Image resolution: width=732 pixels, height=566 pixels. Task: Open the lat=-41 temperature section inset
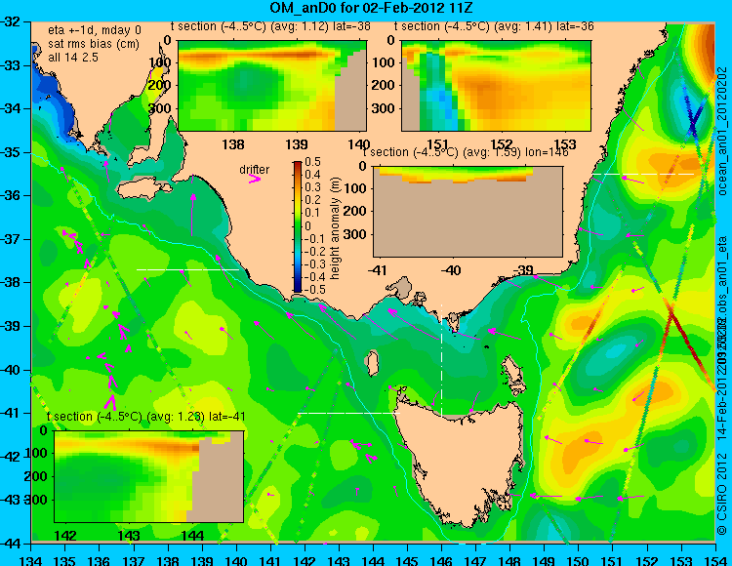149,476
